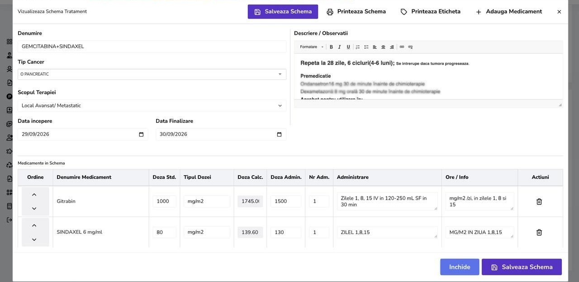Click the Inchide button
Viewport: 579px width, 282px height.
(460, 267)
